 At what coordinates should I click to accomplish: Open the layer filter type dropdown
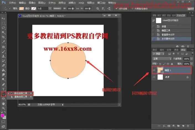click(x=158, y=54)
